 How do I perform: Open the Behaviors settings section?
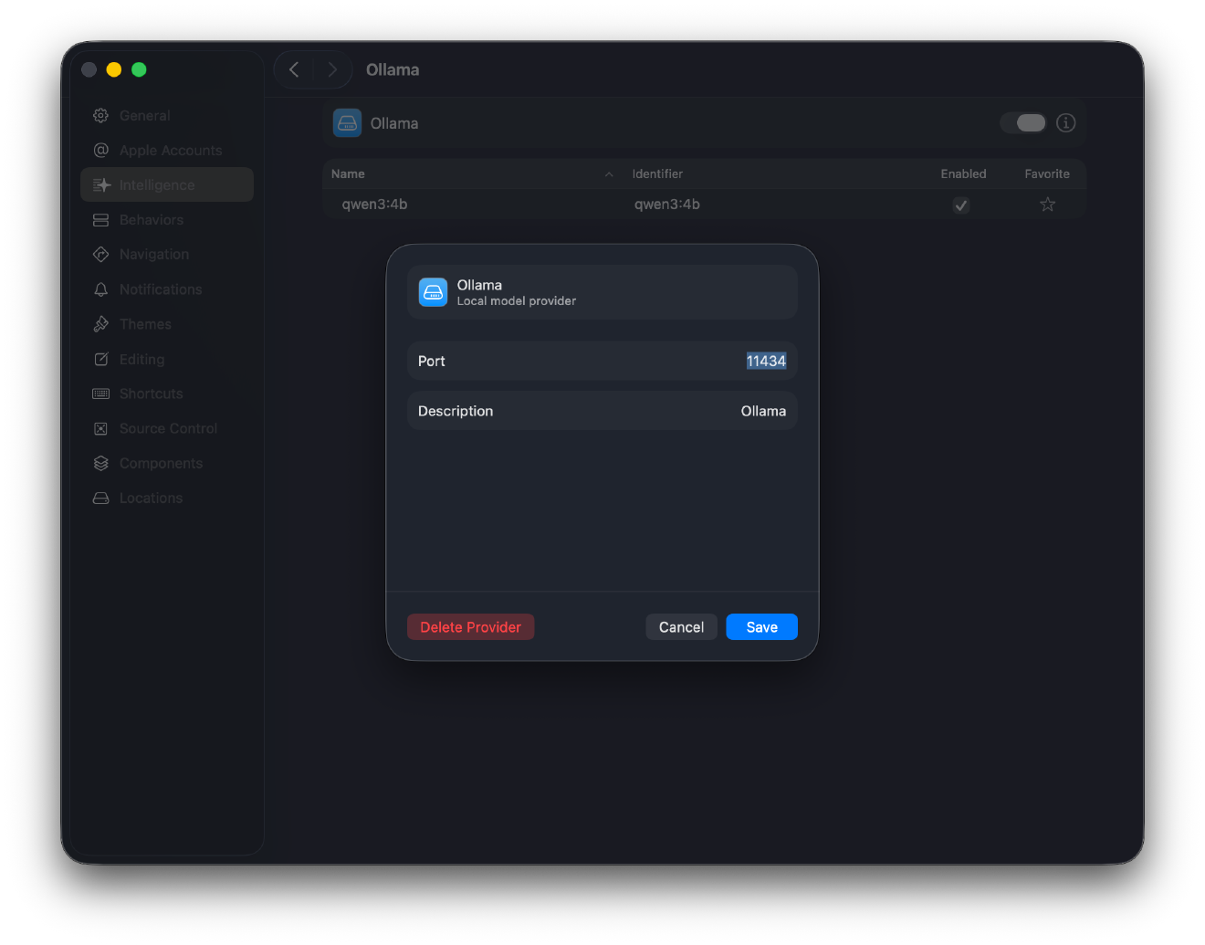pyautogui.click(x=151, y=219)
